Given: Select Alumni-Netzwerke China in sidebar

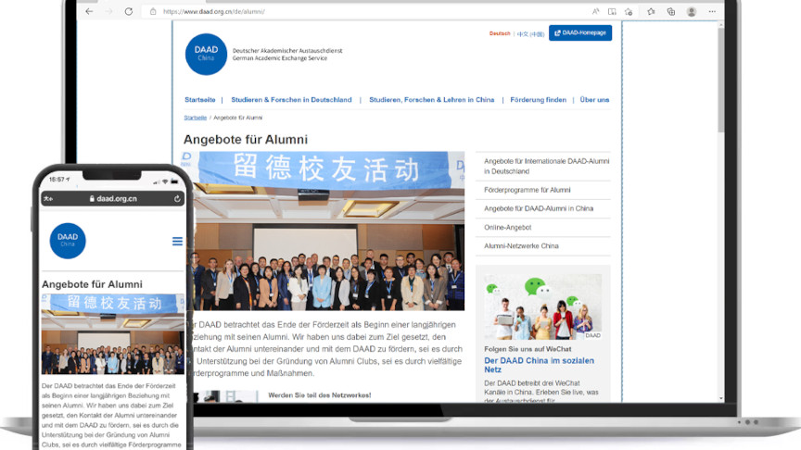Looking at the screenshot, I should point(521,246).
